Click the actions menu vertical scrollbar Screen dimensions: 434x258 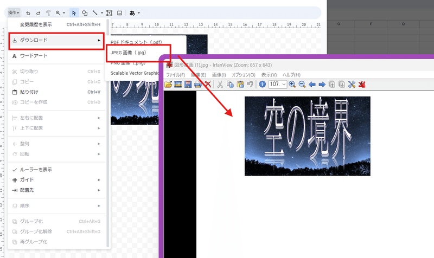tap(107, 133)
